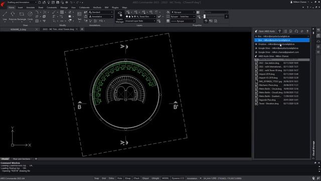Switch to the Floor and Sections sheet tab
321x181 pixels.
pyautogui.click(x=22, y=159)
